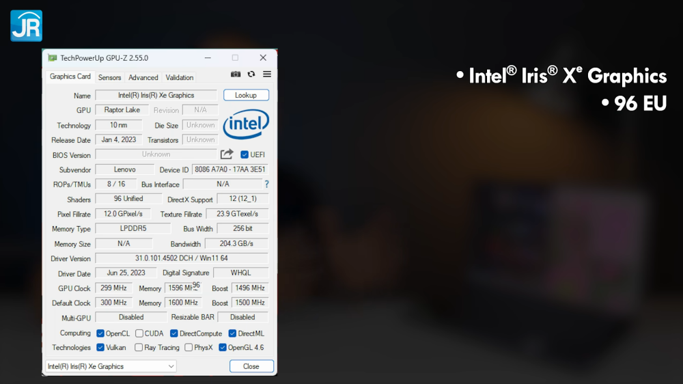The image size is (683, 384).
Task: Click the Release Date value Jan 4, 2023
Action: click(x=118, y=140)
